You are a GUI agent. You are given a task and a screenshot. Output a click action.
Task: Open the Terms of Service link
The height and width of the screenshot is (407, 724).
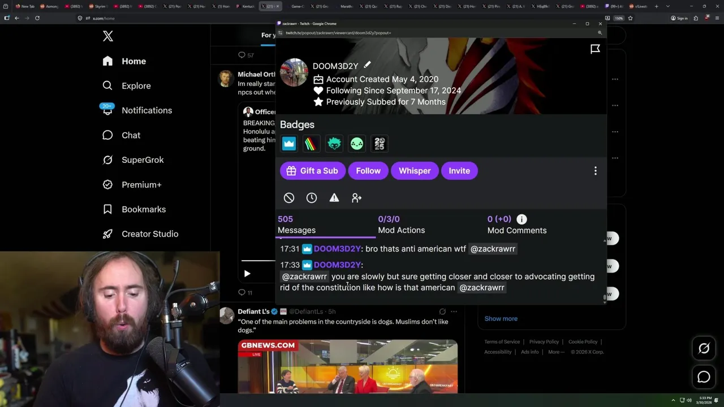502,341
